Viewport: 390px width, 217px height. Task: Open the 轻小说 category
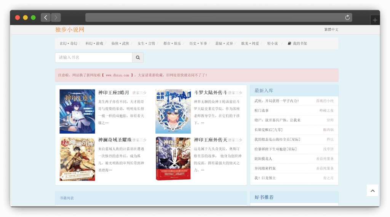[x=272, y=43]
